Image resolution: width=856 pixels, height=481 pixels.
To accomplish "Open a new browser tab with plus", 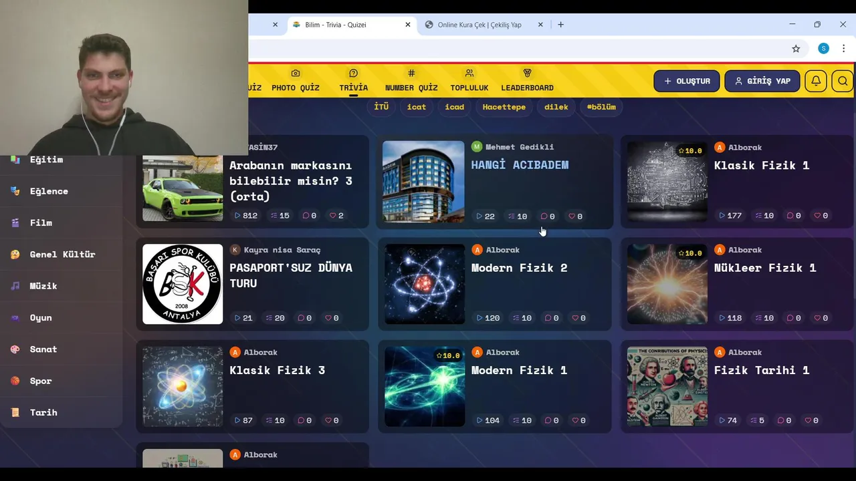I will (x=560, y=25).
